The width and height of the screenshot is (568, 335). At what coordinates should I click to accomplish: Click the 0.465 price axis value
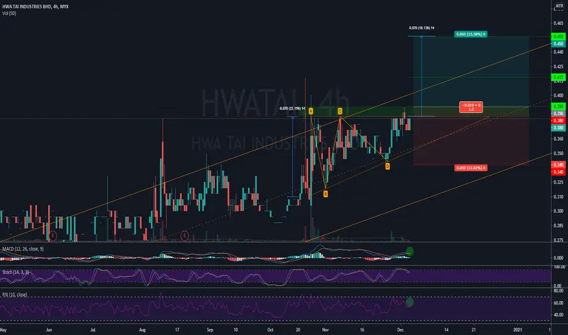pos(558,23)
